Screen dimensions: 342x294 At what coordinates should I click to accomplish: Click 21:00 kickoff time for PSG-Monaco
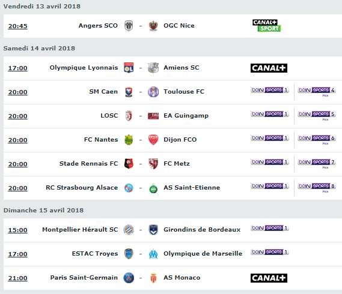[x=17, y=278]
